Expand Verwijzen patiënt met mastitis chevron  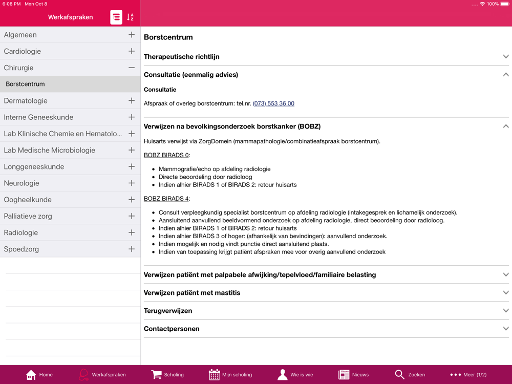(x=505, y=292)
